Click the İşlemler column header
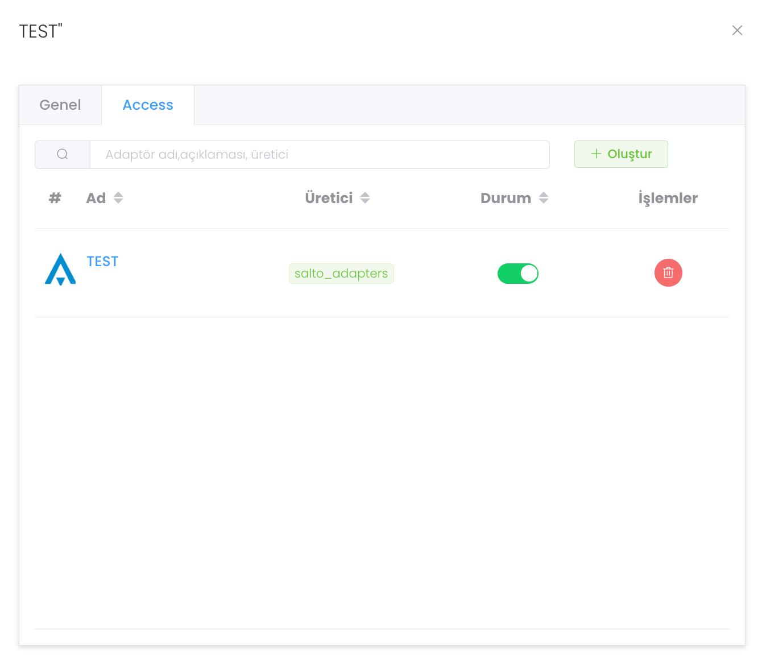 pos(668,198)
